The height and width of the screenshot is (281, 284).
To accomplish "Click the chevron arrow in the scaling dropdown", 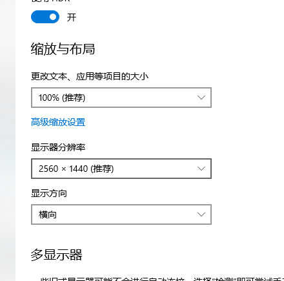I will click(x=201, y=98).
